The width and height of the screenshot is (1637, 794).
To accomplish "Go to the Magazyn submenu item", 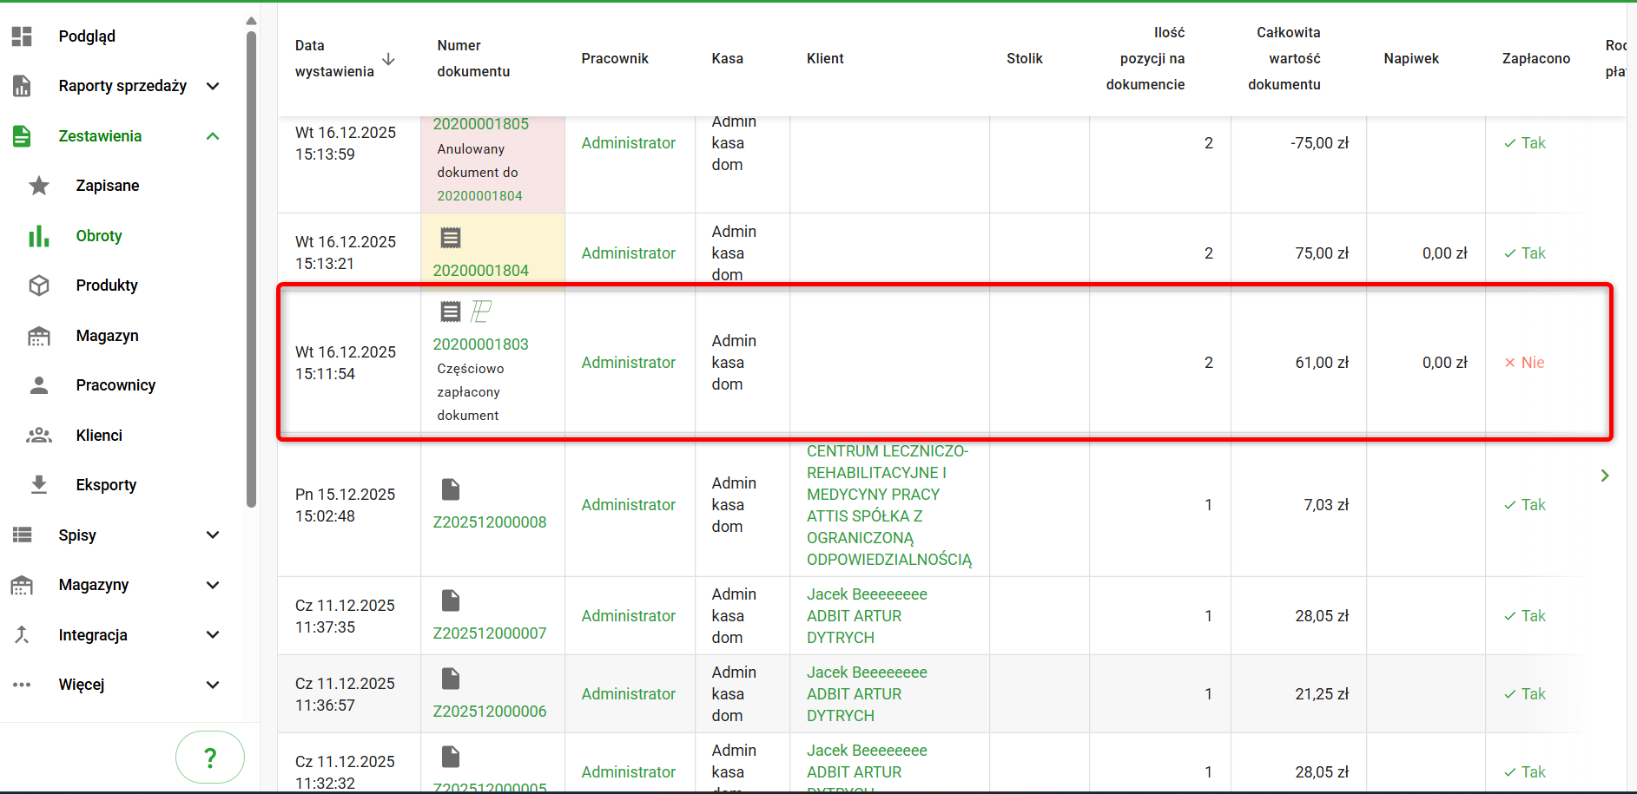I will 107,336.
